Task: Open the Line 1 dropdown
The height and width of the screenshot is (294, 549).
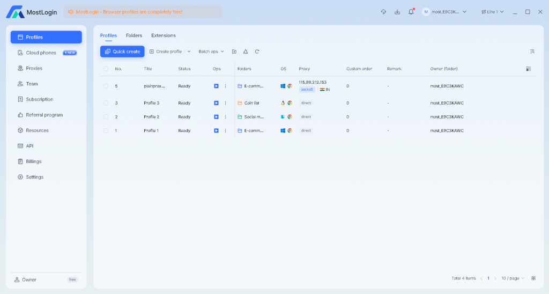Action: click(x=492, y=12)
